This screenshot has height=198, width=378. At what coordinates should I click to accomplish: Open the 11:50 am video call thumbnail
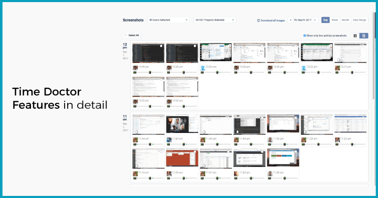182,124
